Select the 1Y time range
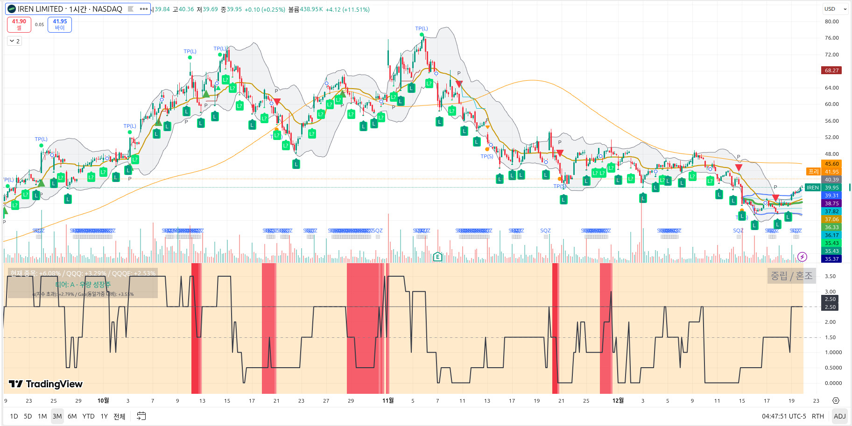Screen dimensions: 852x426 [x=104, y=416]
